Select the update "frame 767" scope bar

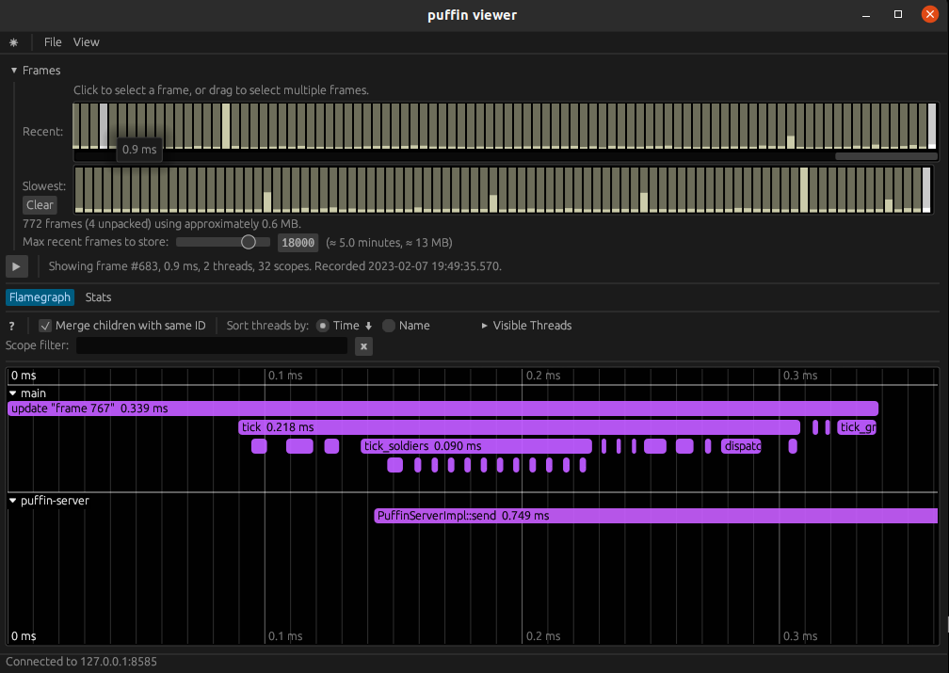coord(443,409)
